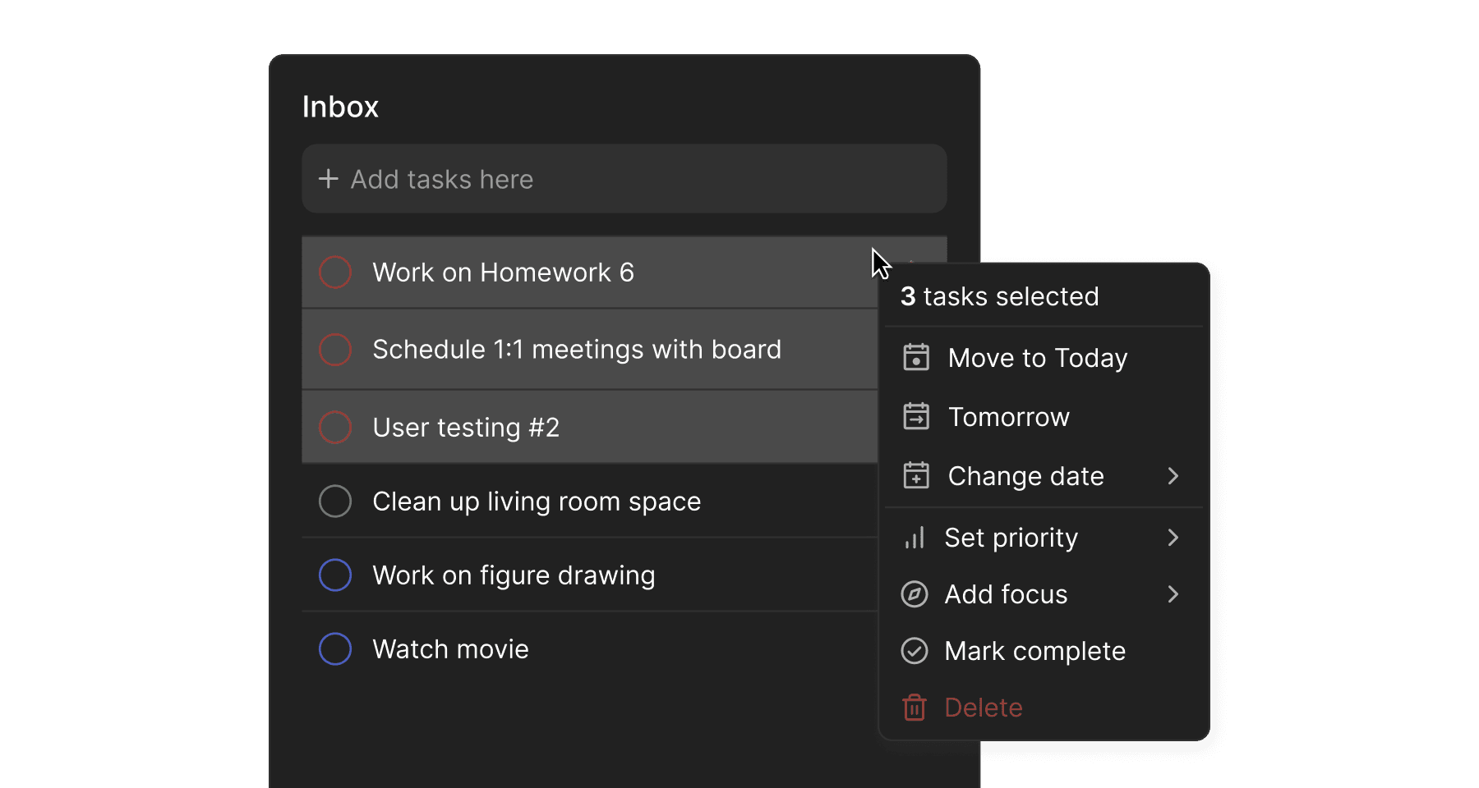Complete the Clean up living room space task circle
Image resolution: width=1479 pixels, height=788 pixels.
[335, 502]
